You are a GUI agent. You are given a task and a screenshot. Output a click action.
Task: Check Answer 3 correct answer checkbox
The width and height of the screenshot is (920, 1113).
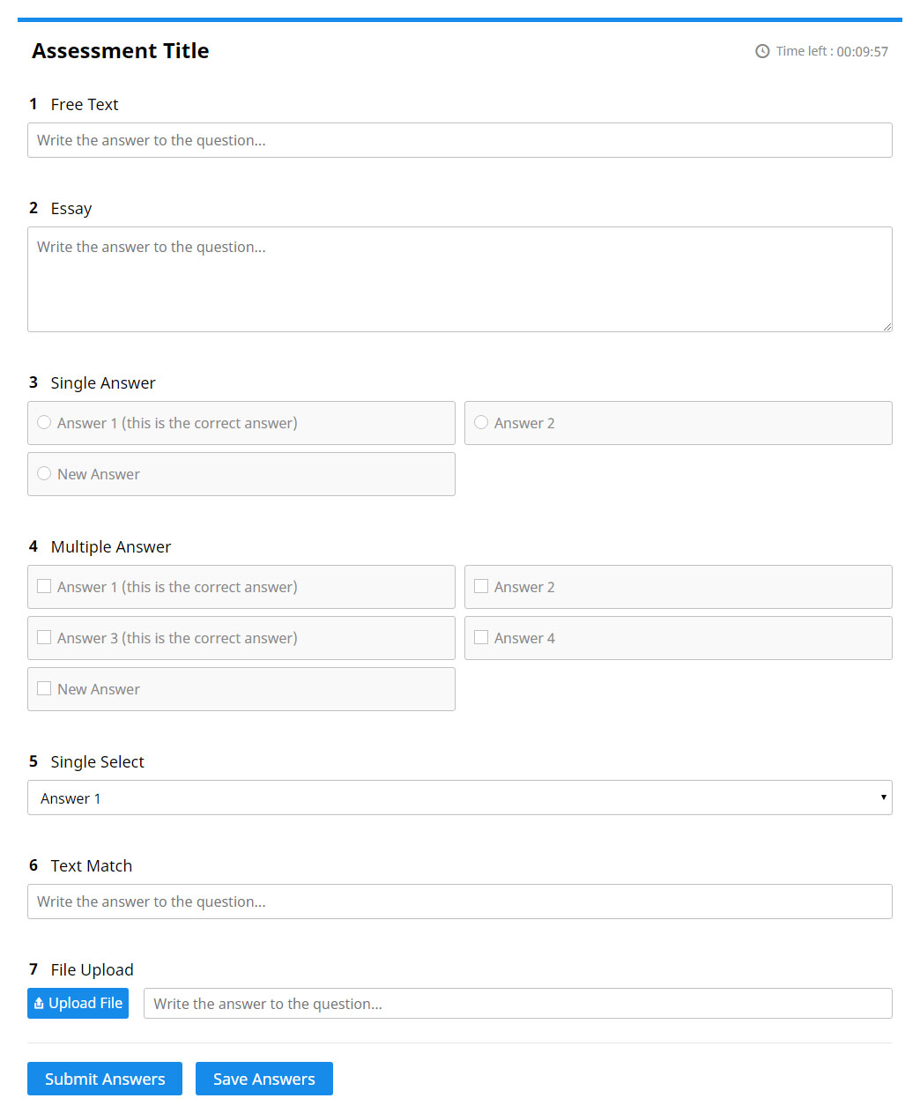pos(44,638)
